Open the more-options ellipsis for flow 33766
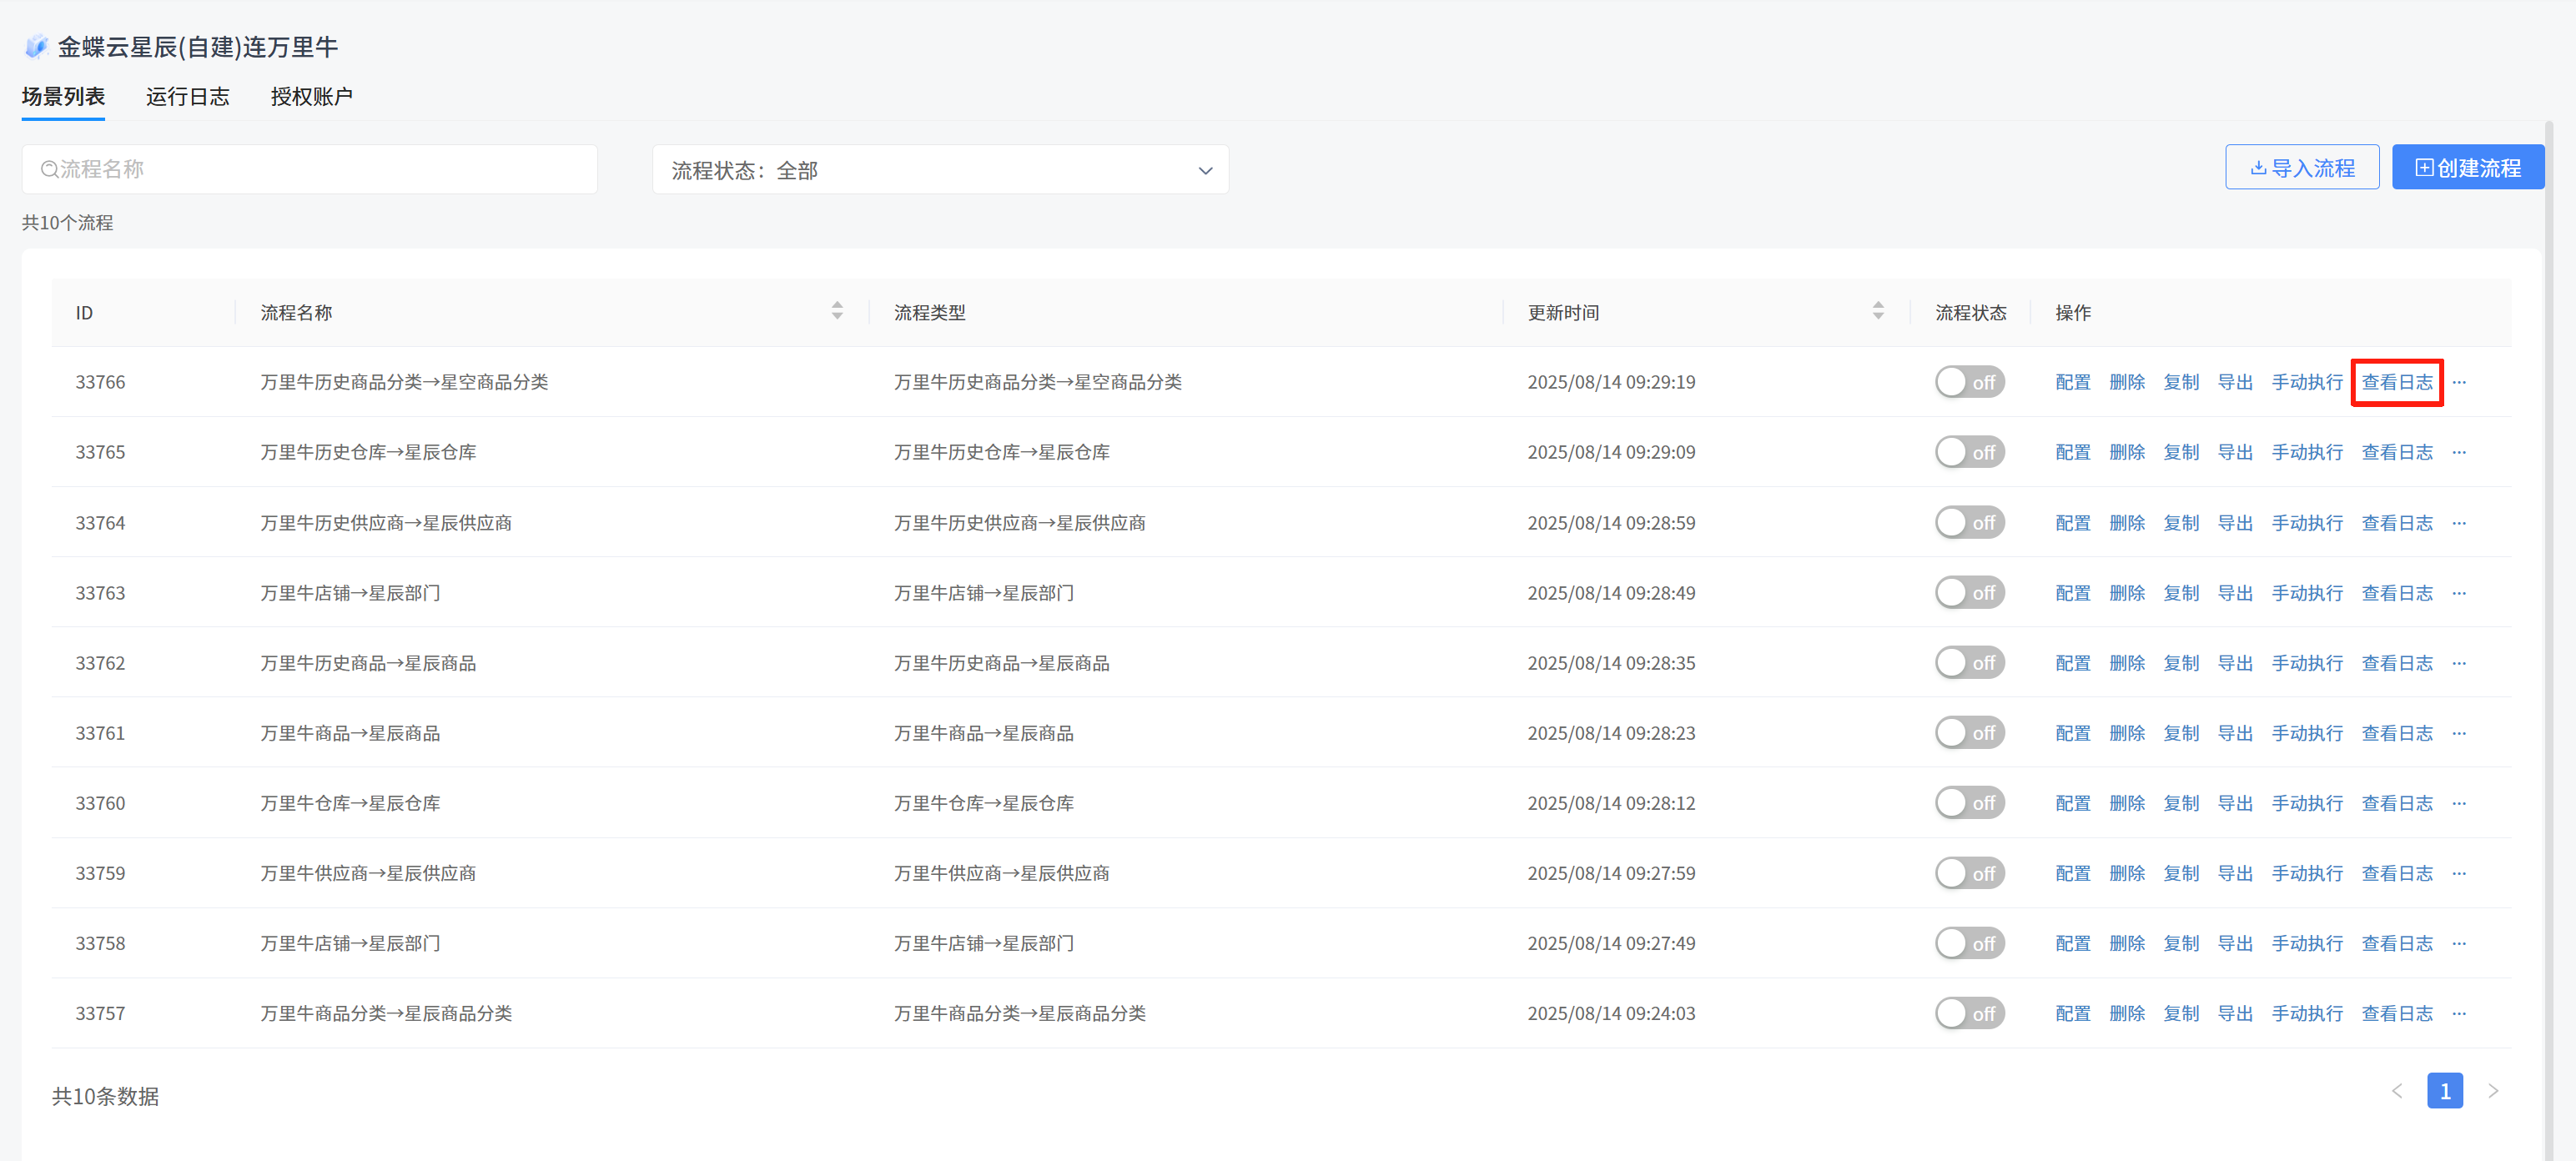This screenshot has width=2576, height=1161. (x=2459, y=382)
